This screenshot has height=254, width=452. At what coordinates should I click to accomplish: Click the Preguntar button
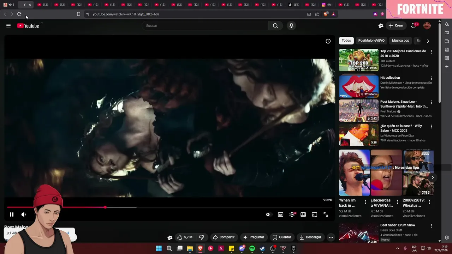tap(254, 237)
